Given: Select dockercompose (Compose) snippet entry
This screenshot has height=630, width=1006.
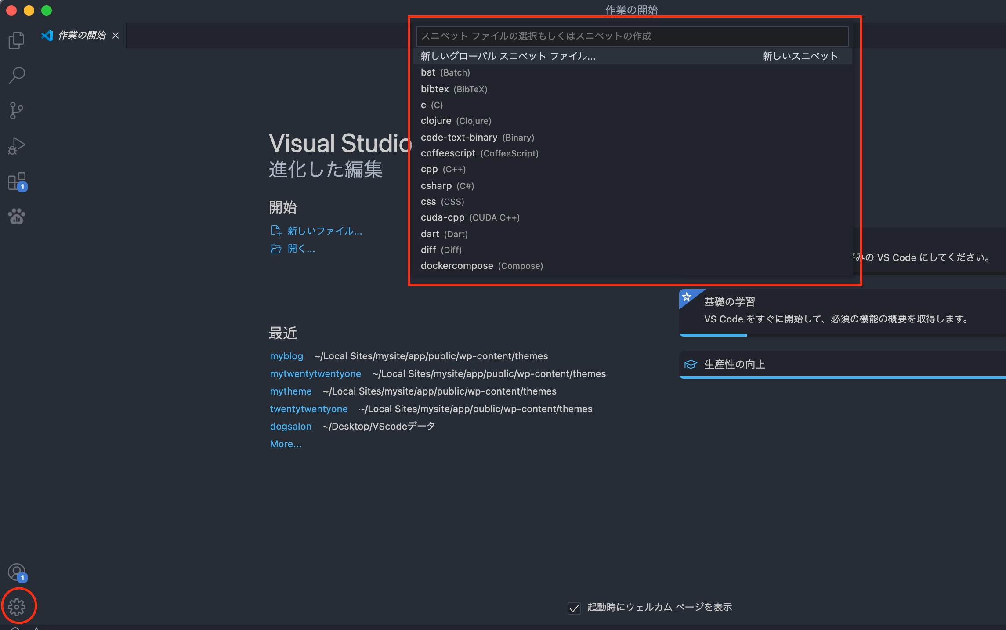Looking at the screenshot, I should click(x=632, y=266).
